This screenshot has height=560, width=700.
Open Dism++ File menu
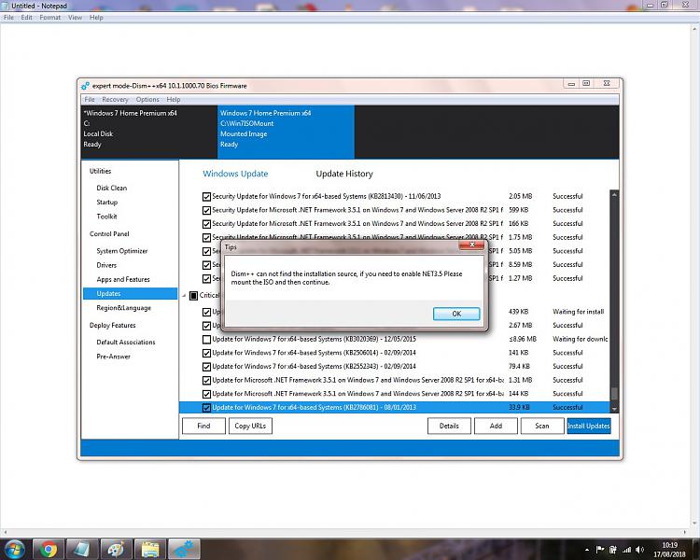[90, 99]
